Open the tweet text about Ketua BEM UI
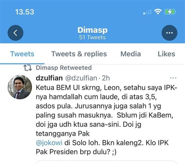The height and width of the screenshot is (164, 185). 106,120
